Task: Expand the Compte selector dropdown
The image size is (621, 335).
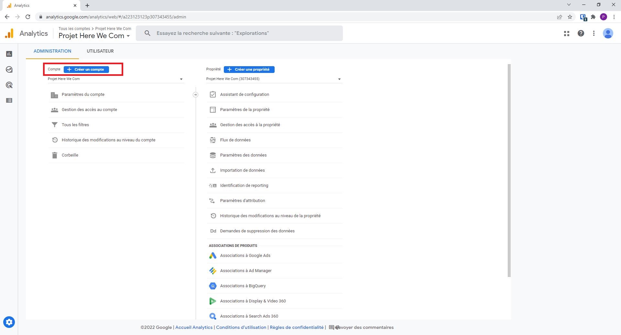Action: (x=116, y=79)
